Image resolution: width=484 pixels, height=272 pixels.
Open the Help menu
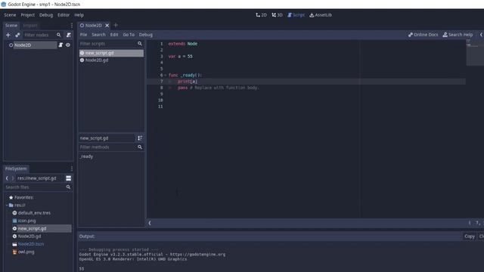tap(79, 15)
